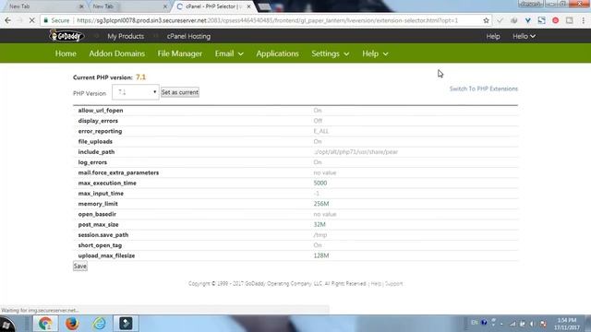
Task: Click display_errors Off value
Action: click(318, 121)
